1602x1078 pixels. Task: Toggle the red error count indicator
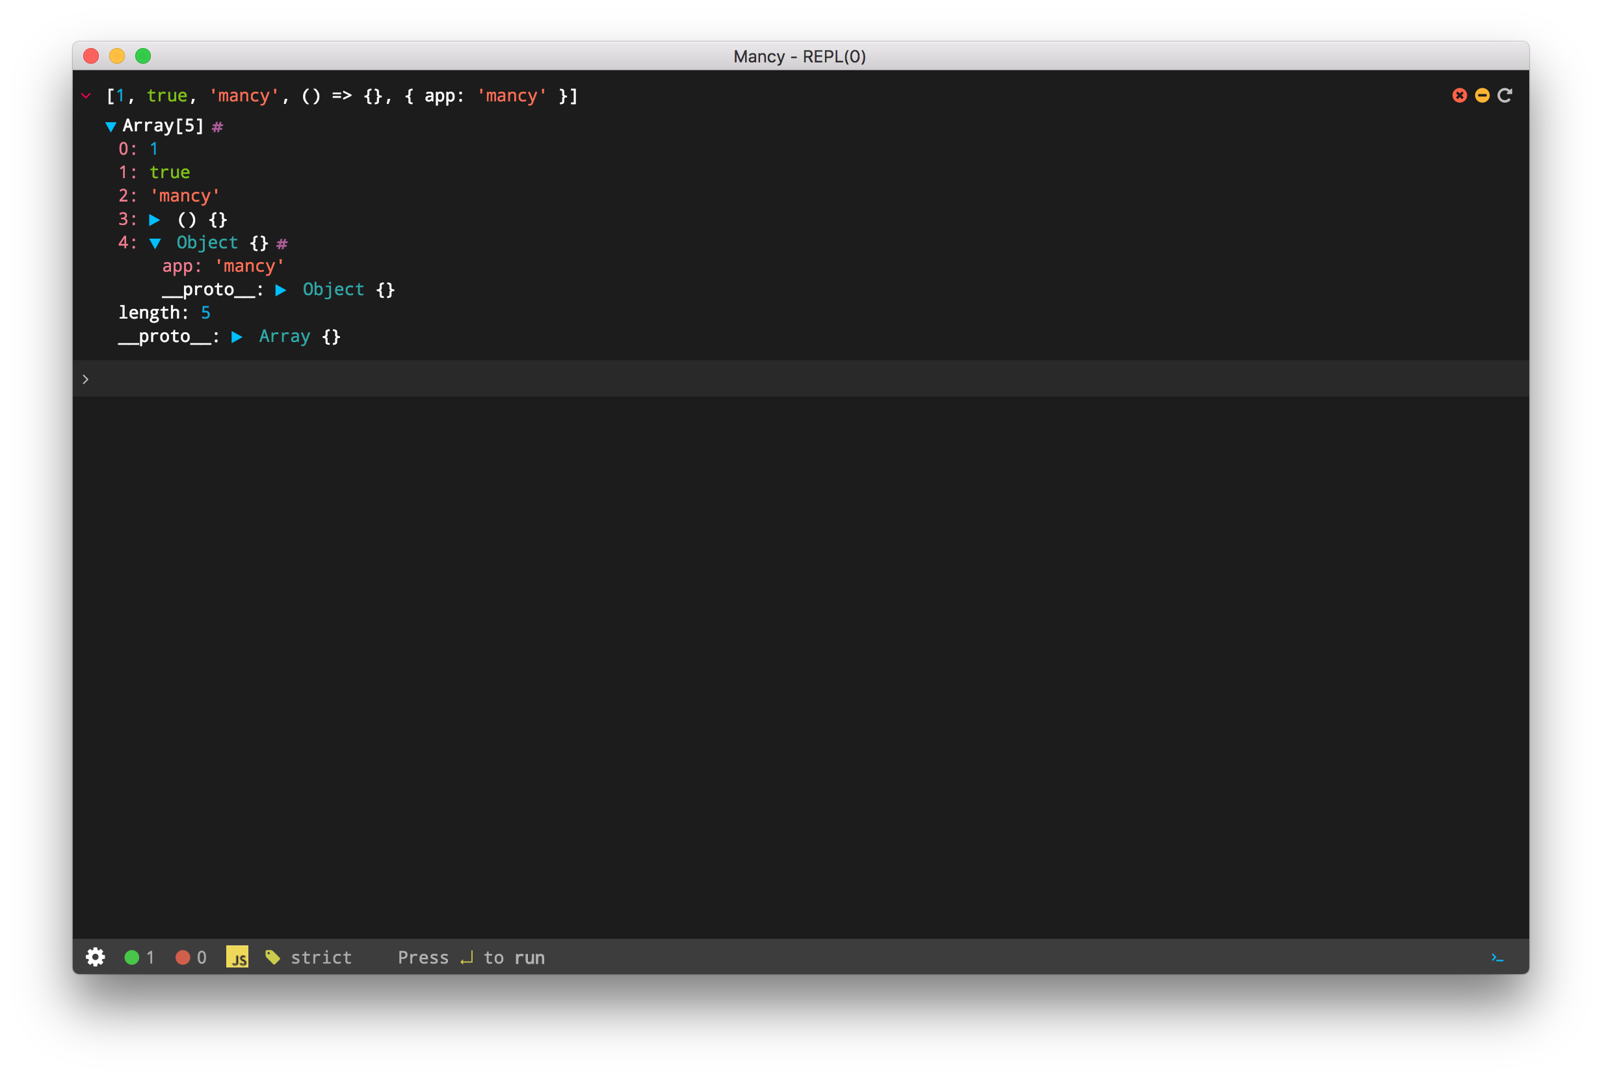coord(183,958)
